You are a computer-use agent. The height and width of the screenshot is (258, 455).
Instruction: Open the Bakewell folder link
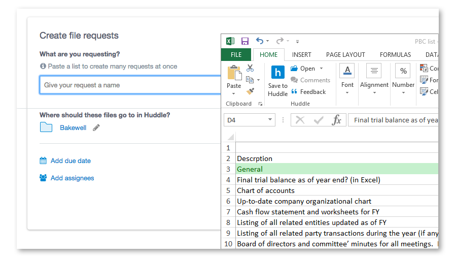pyautogui.click(x=73, y=128)
